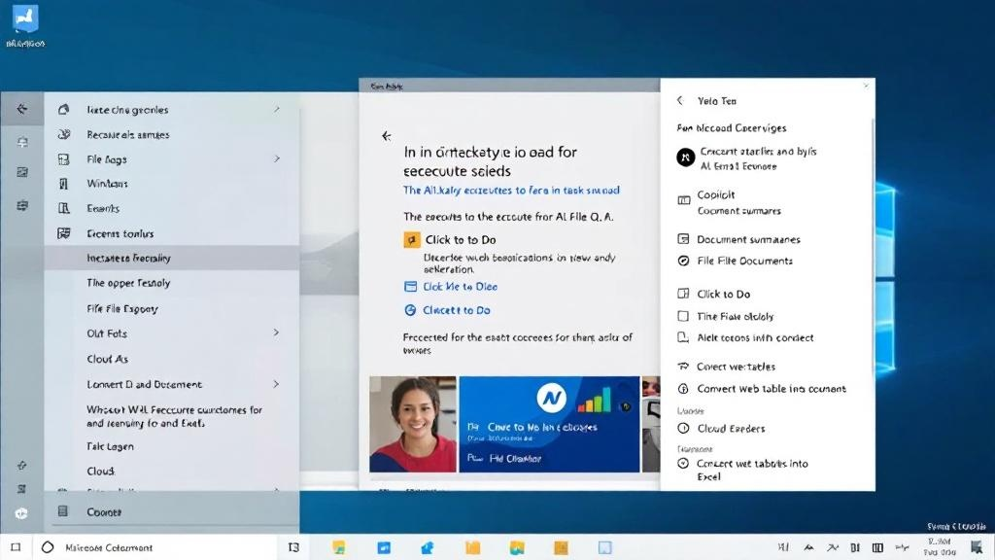Click the Start button on the taskbar
The width and height of the screenshot is (995, 560).
16,547
